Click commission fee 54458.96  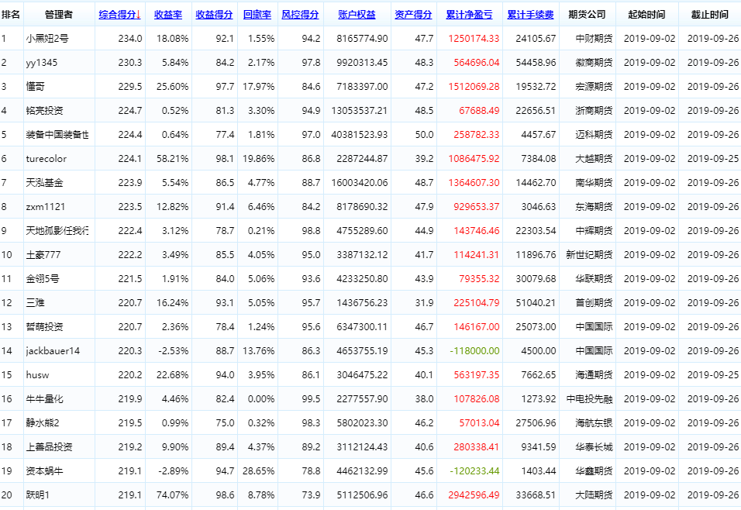click(536, 63)
